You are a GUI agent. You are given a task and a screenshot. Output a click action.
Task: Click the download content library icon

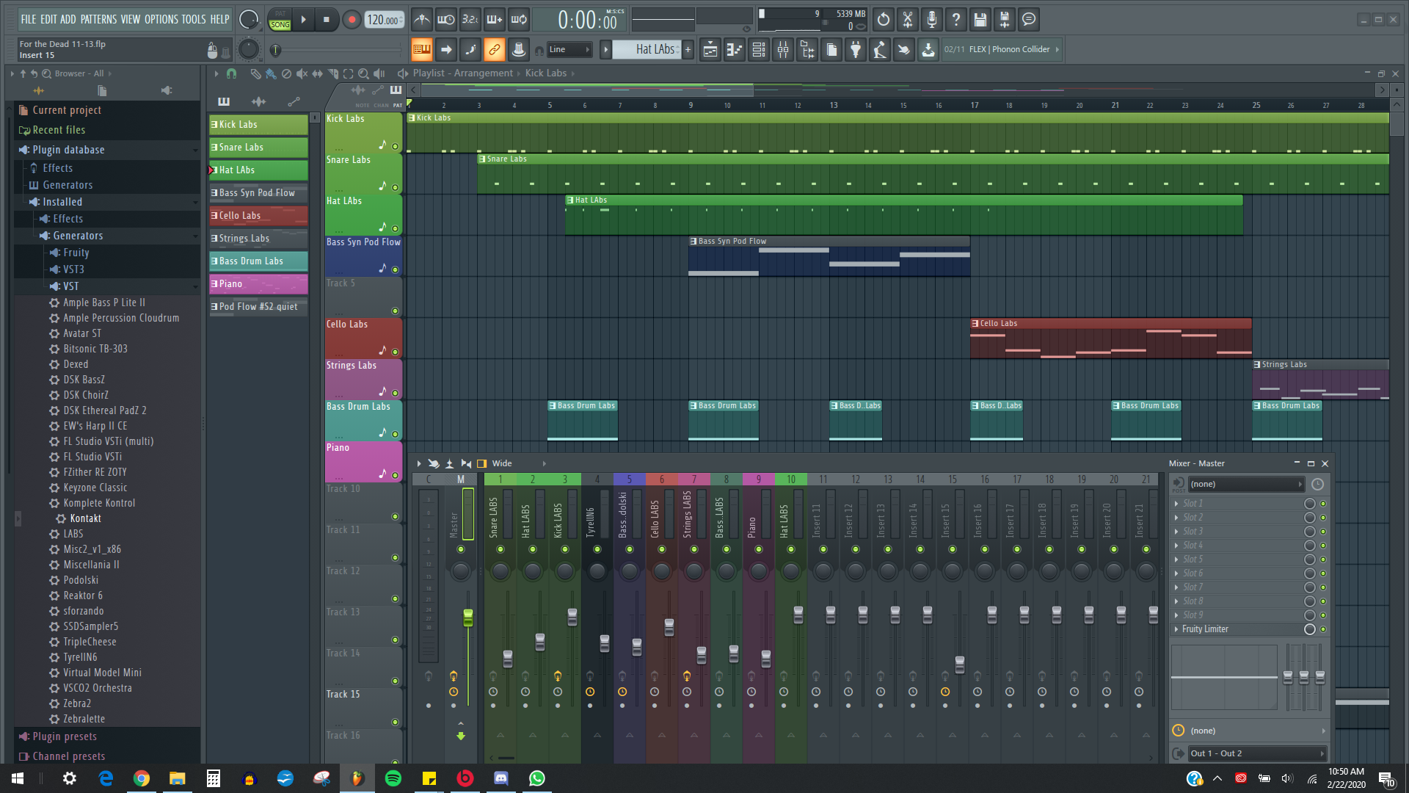click(x=928, y=50)
